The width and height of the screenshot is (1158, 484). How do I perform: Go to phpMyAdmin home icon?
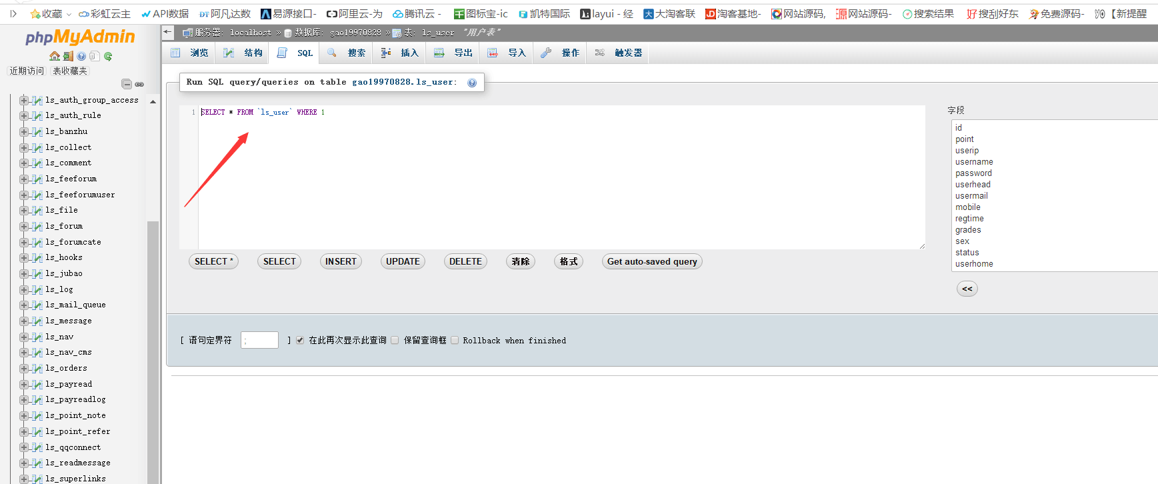point(55,57)
